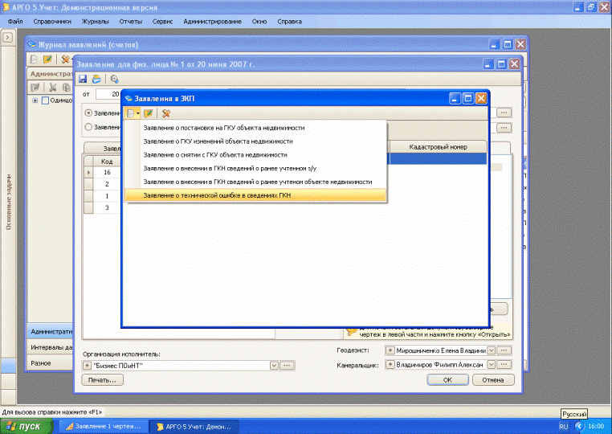Click edit icon in Журнал заявлений toolbar
This screenshot has width=612, height=434.
point(47,59)
